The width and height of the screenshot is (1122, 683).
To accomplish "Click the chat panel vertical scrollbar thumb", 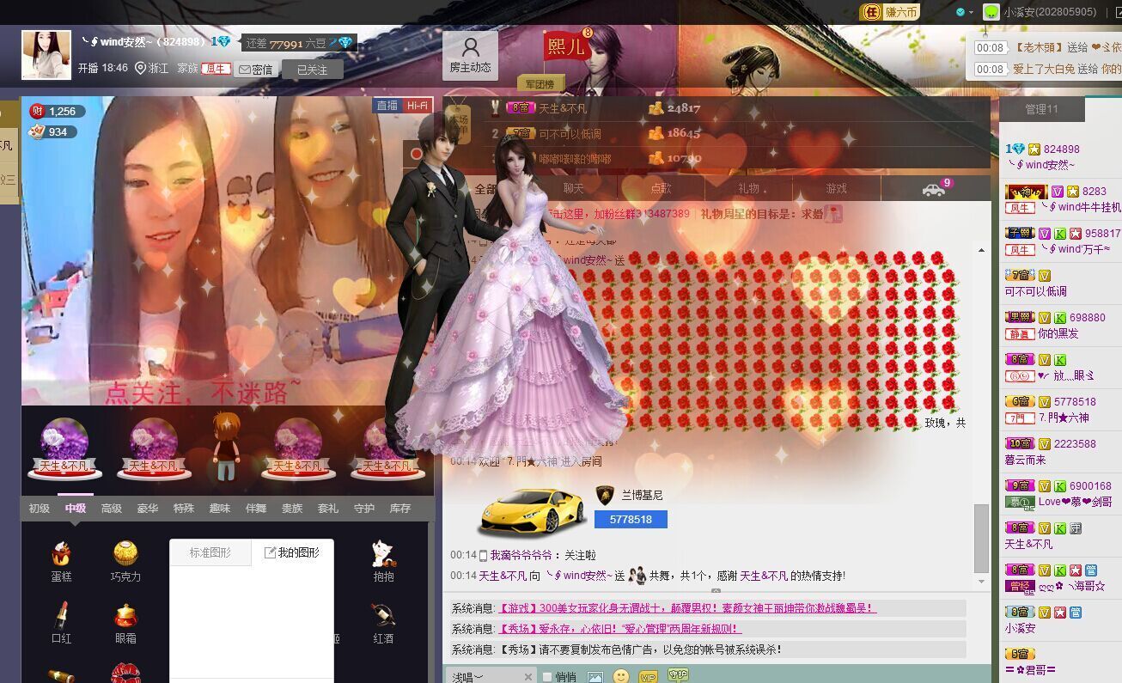I will click(981, 538).
